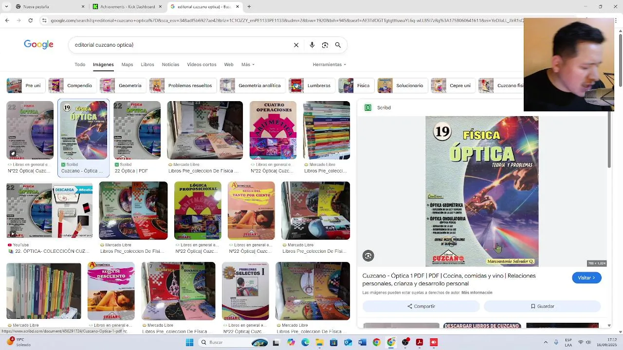Image resolution: width=623 pixels, height=350 pixels.
Task: Open the '22 Óptica | PDF' Scribd thumbnail
Action: 137,130
